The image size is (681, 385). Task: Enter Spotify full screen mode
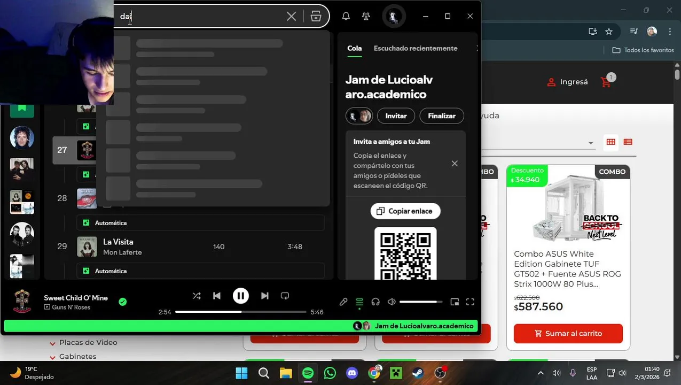click(470, 302)
